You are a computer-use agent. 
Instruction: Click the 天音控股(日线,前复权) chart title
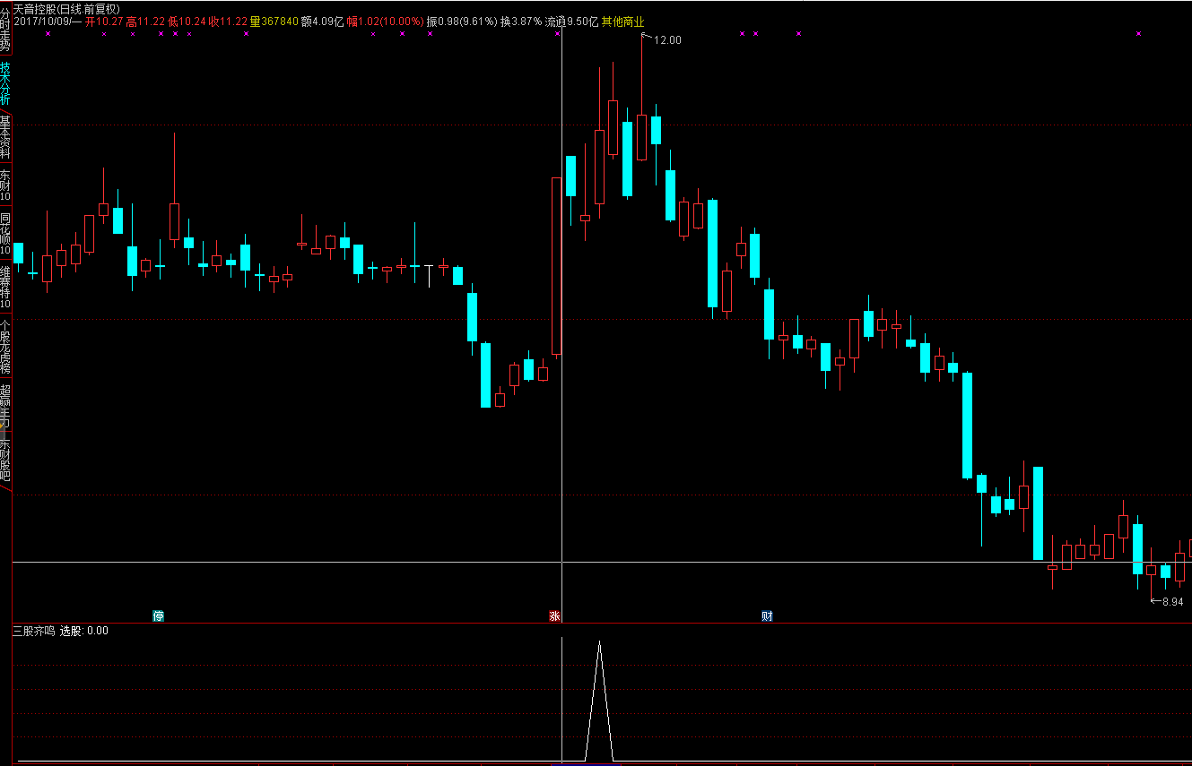pos(66,8)
